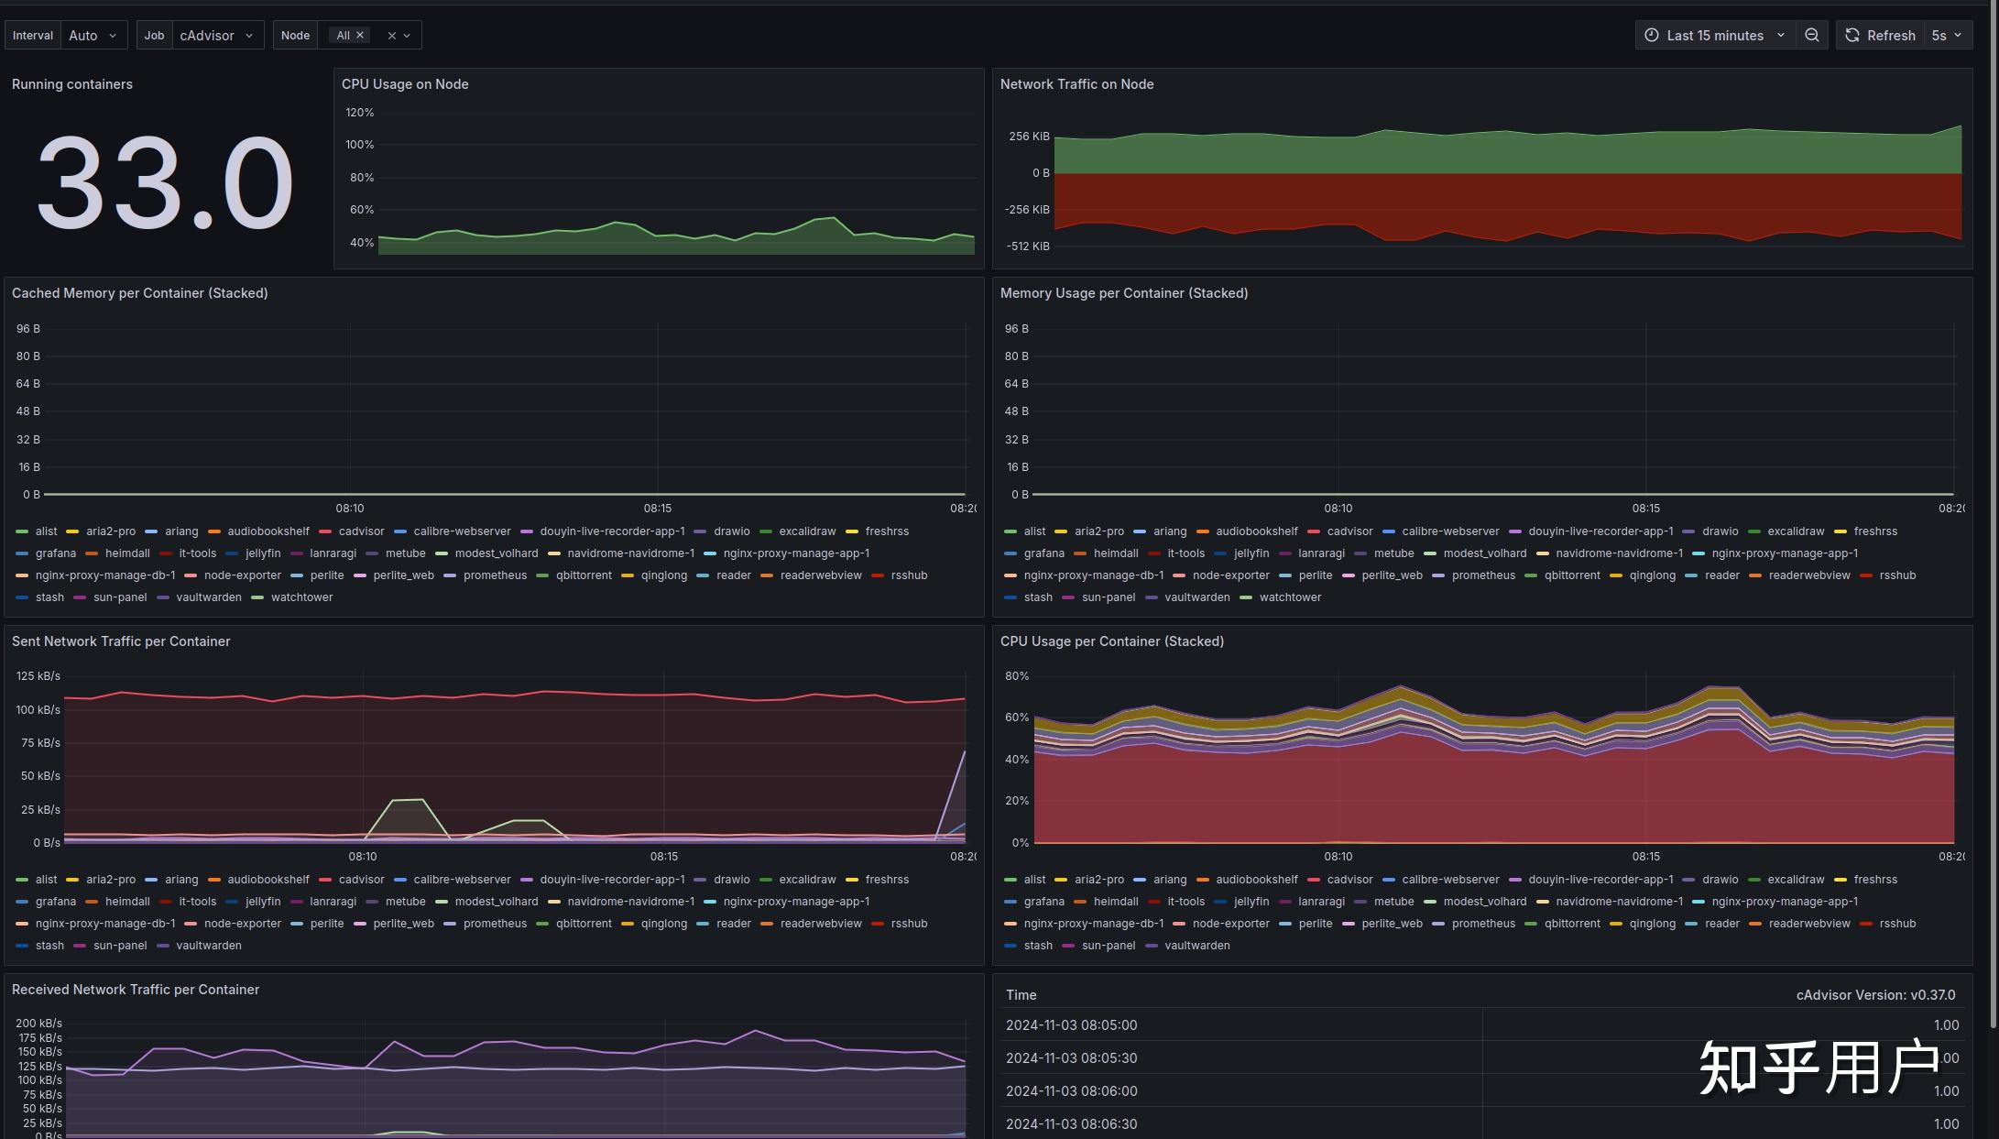The image size is (1999, 1139).
Task: Click the grafana legend color marker in Cached Memory
Action: [22, 553]
